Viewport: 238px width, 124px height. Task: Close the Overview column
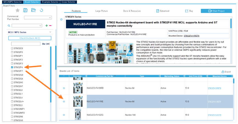(x=86, y=76)
